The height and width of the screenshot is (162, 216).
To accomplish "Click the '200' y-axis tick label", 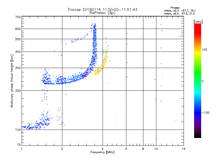I will pyautogui.click(x=18, y=91).
